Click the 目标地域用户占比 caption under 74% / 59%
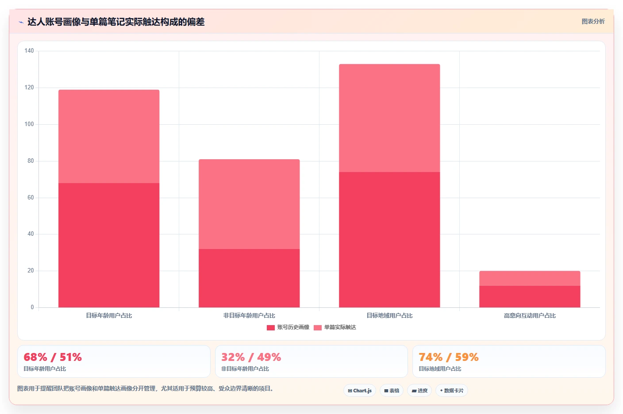Screen dimensions: 623x414 [440, 369]
